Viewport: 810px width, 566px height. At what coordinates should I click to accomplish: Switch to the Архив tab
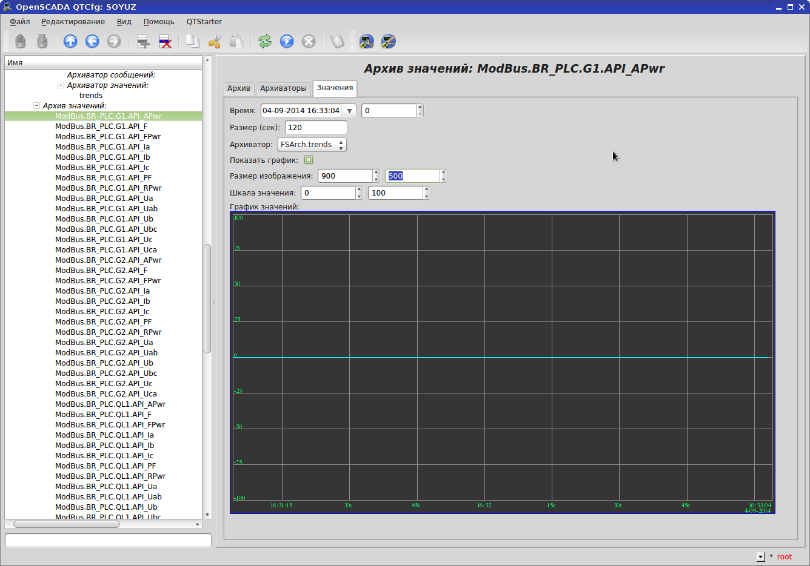(x=239, y=88)
